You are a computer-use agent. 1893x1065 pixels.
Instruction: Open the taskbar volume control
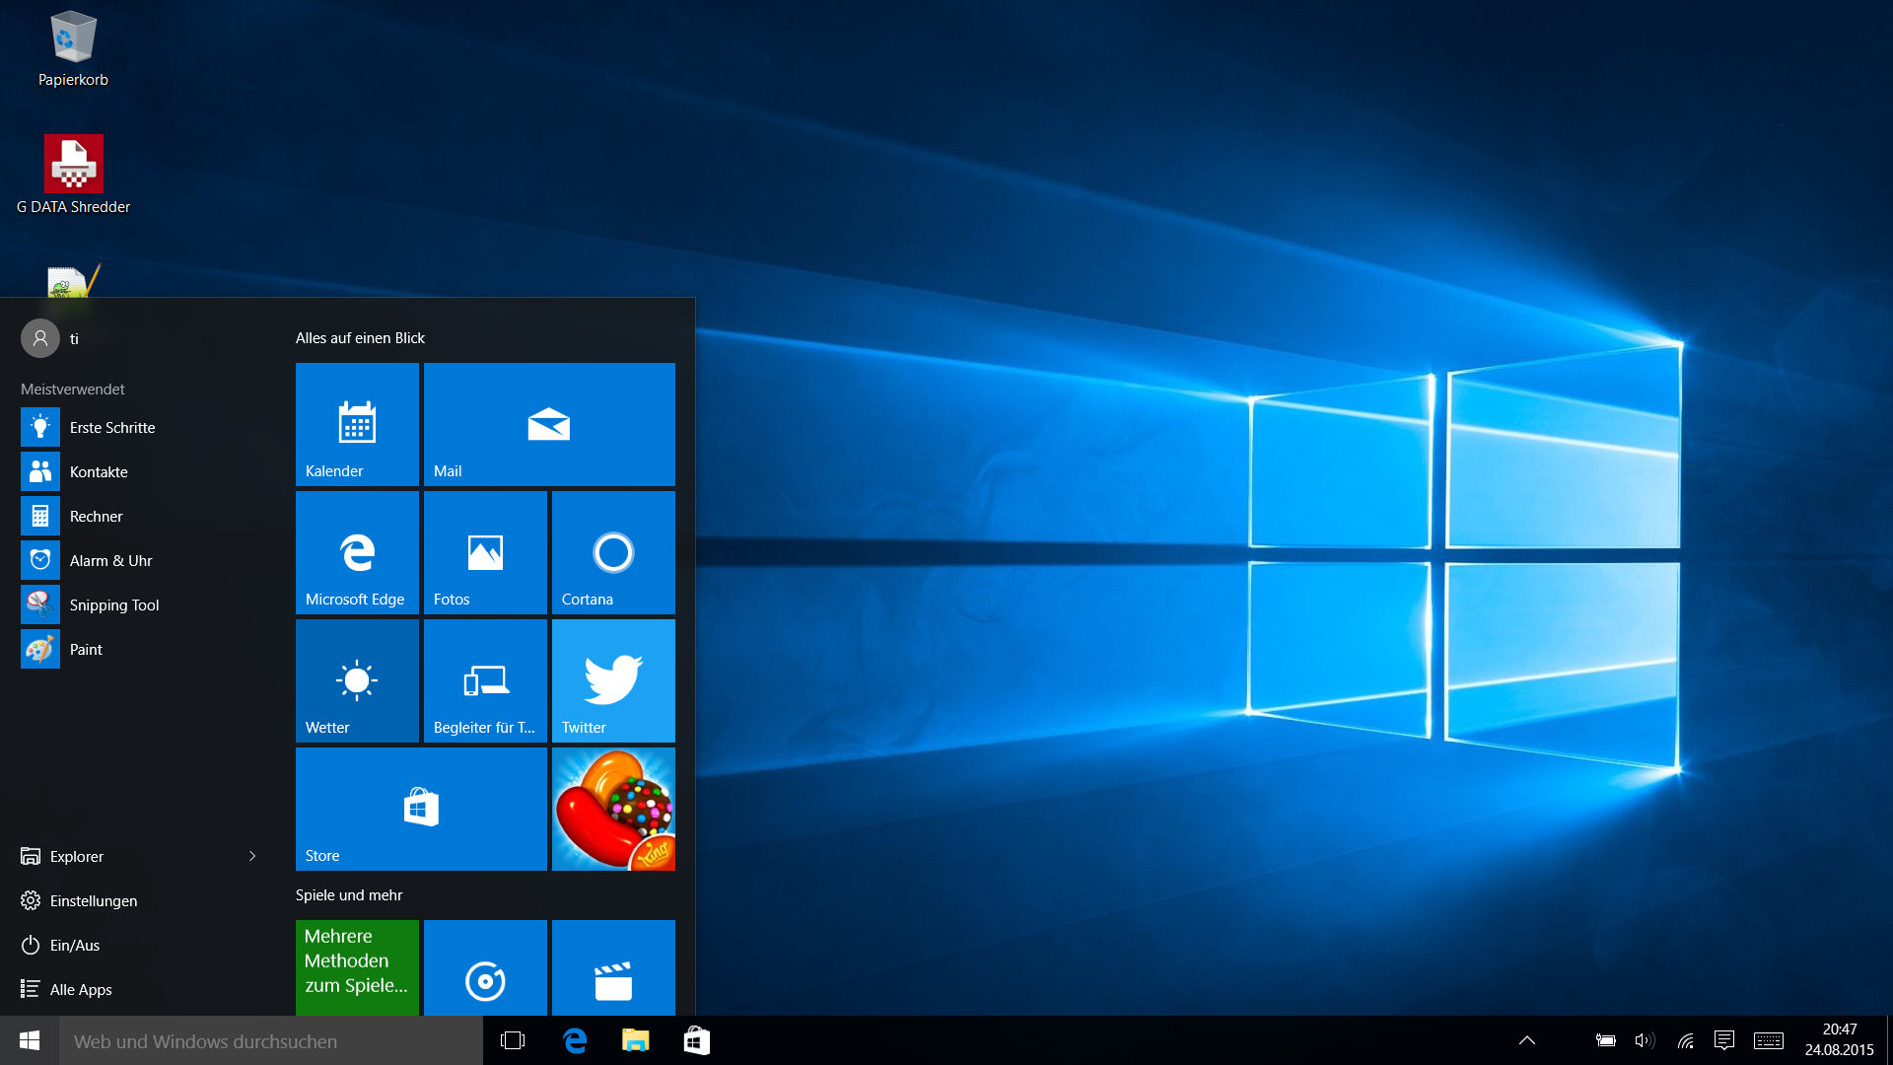[x=1644, y=1040]
